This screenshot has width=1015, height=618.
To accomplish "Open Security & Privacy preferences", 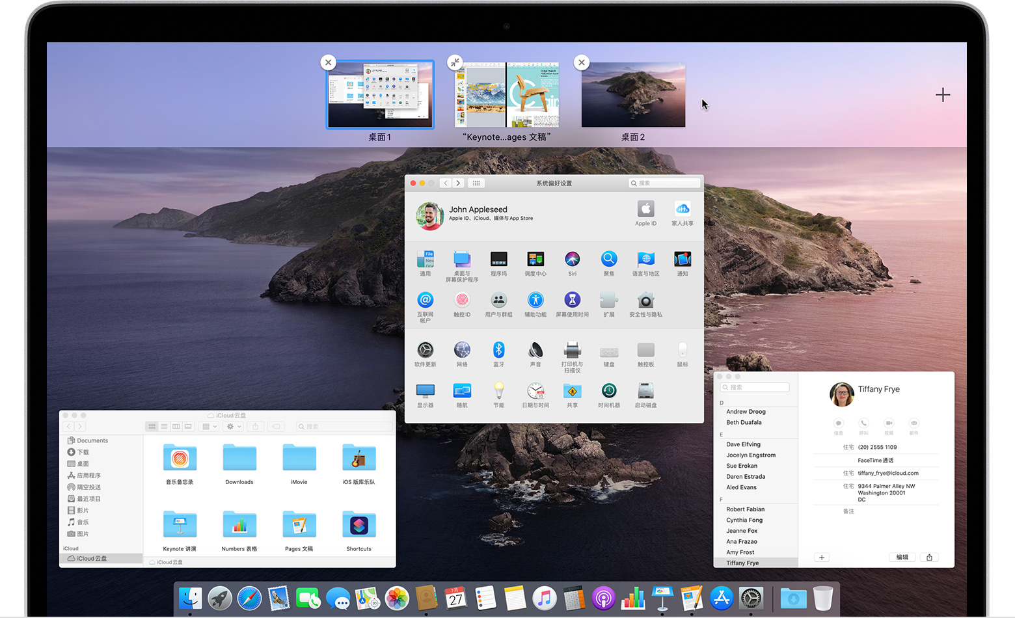I will point(645,301).
